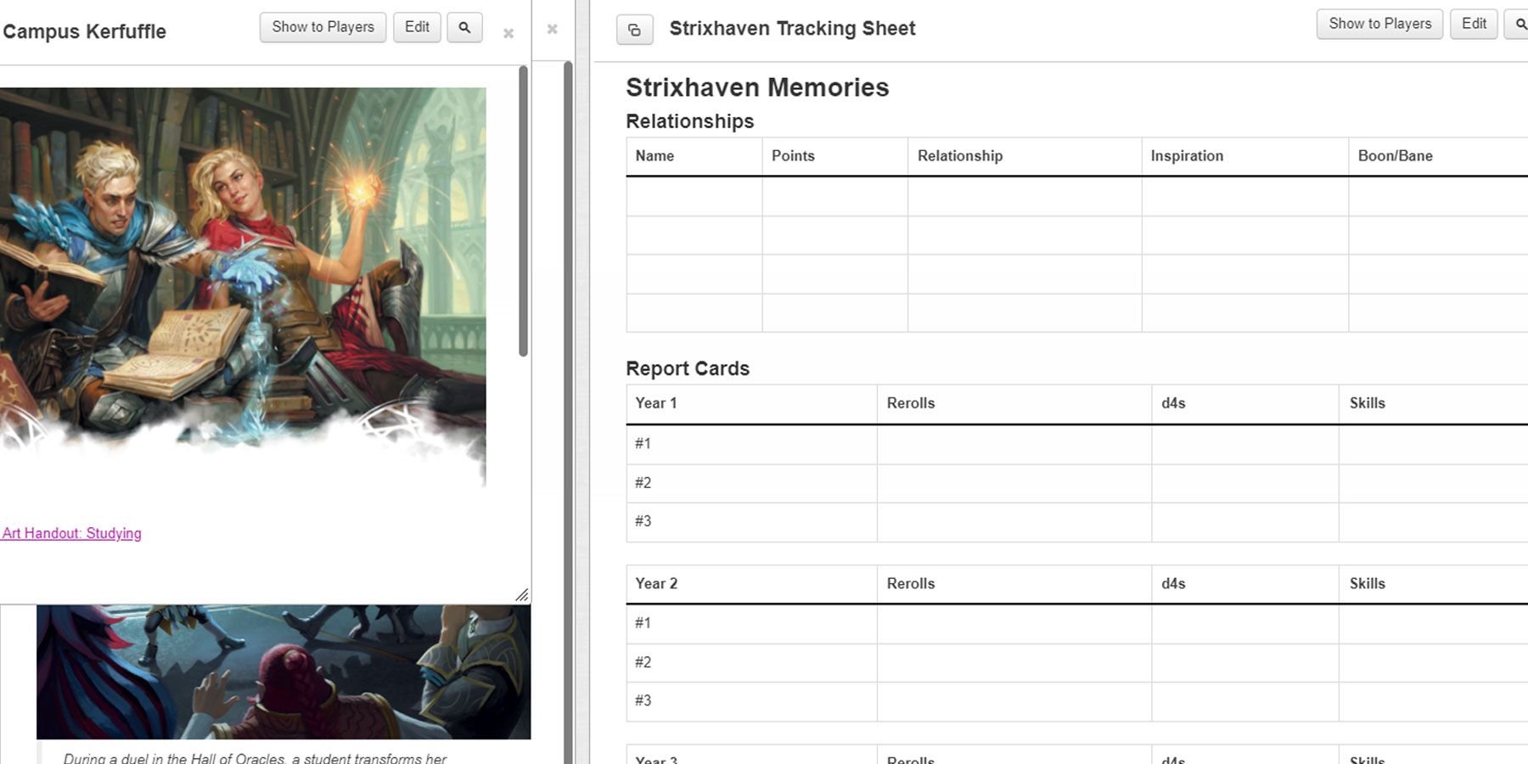Click row #1 in Year 1 table

click(x=1076, y=444)
